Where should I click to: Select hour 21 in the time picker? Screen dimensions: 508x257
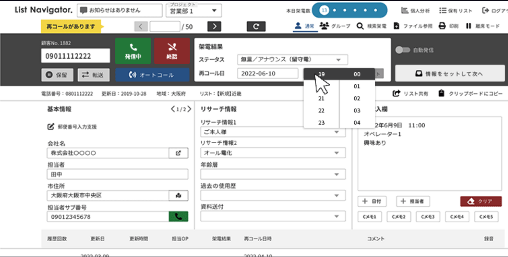[321, 99]
